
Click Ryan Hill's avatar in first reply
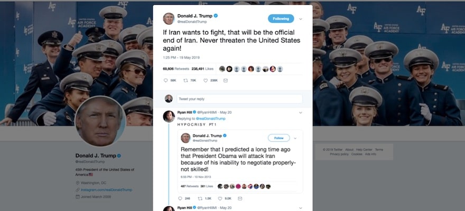pos(169,116)
